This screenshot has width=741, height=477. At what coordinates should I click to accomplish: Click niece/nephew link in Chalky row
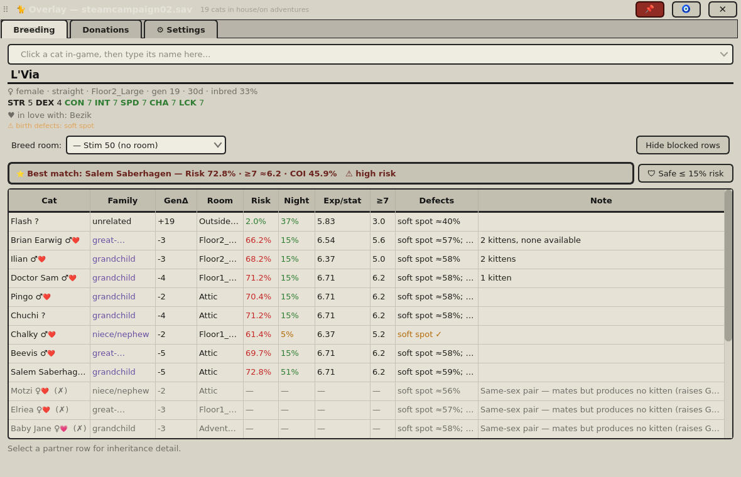pyautogui.click(x=121, y=335)
